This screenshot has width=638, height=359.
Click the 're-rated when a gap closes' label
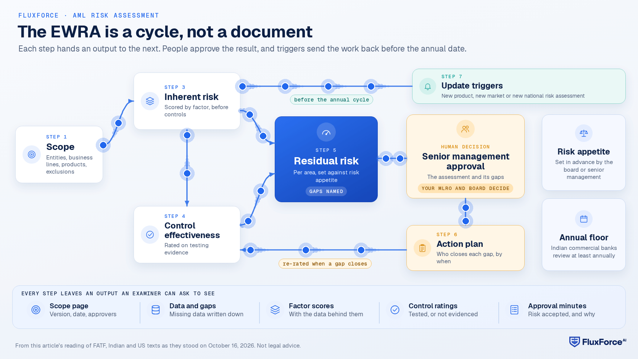point(325,264)
